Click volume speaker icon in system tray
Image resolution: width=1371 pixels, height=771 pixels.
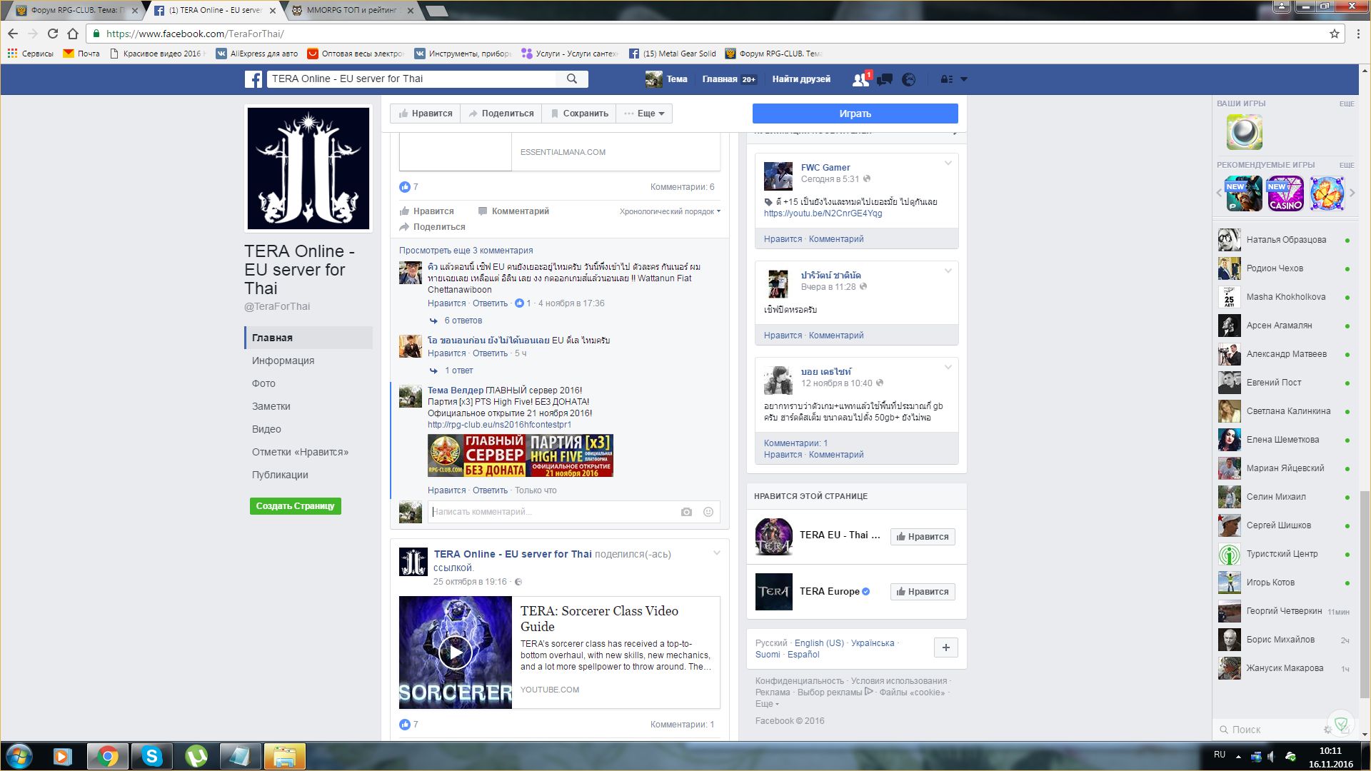(1272, 756)
